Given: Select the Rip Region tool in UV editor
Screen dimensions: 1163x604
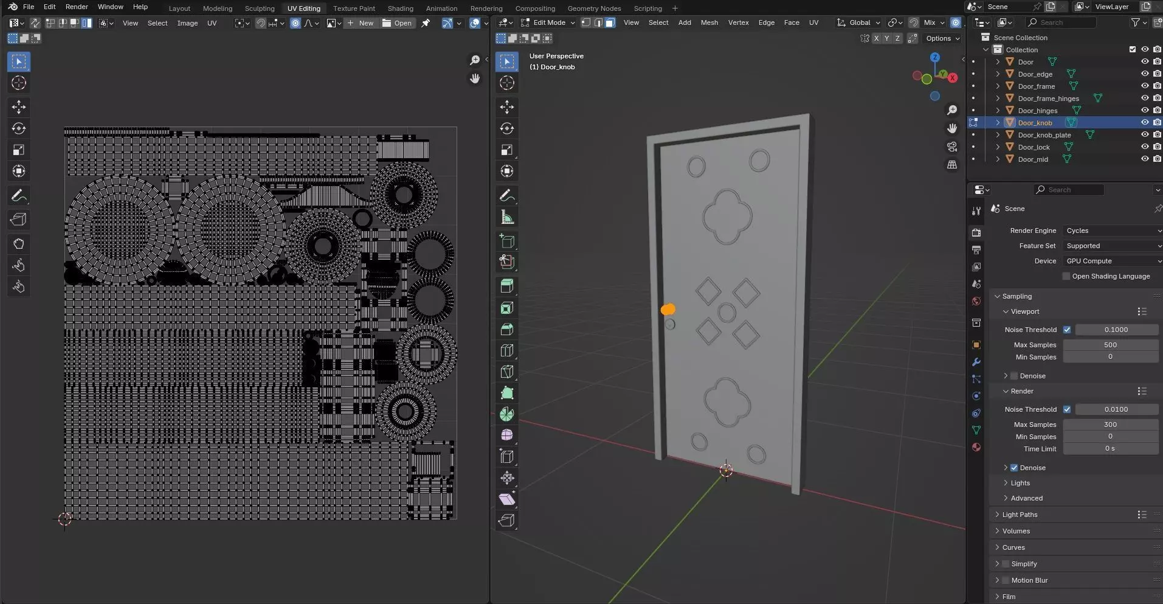Looking at the screenshot, I should (x=19, y=220).
